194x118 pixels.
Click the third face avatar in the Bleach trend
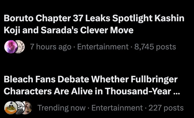click(x=28, y=108)
